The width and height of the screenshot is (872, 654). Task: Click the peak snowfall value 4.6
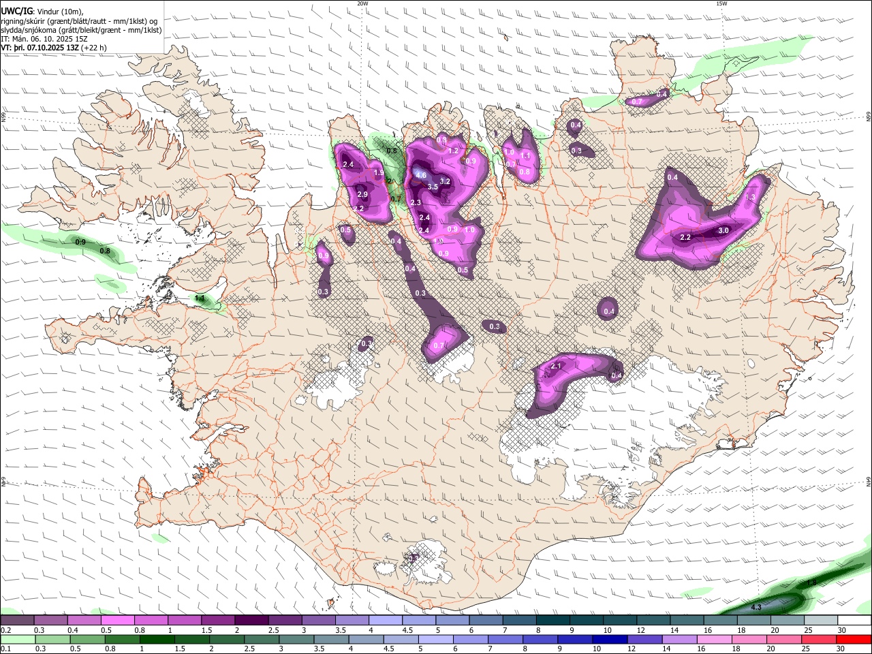(421, 175)
